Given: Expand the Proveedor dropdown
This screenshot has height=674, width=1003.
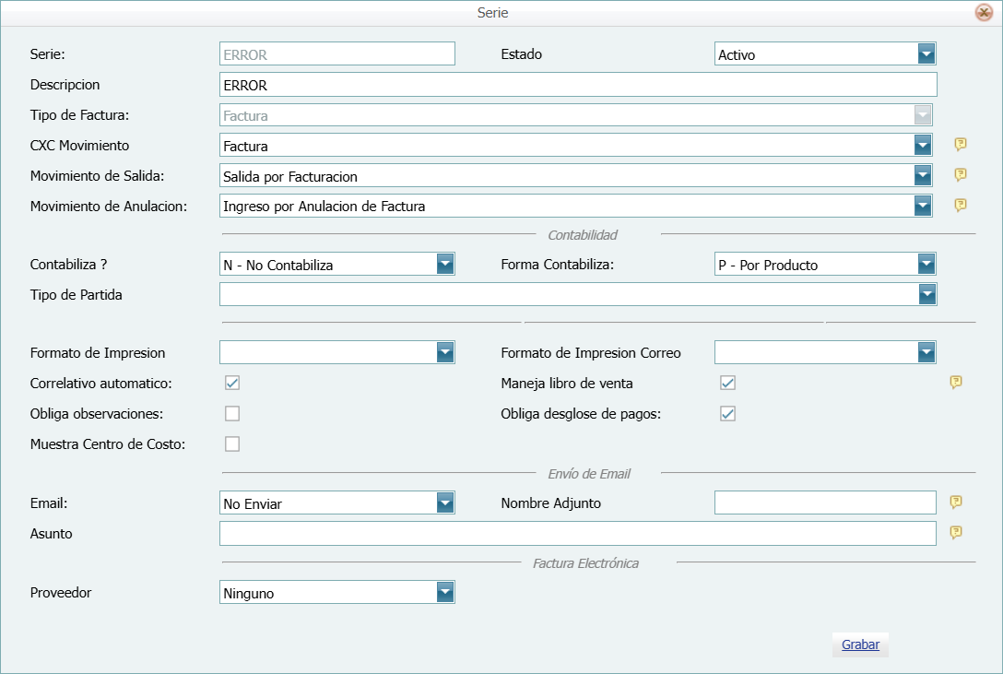Looking at the screenshot, I should [445, 593].
